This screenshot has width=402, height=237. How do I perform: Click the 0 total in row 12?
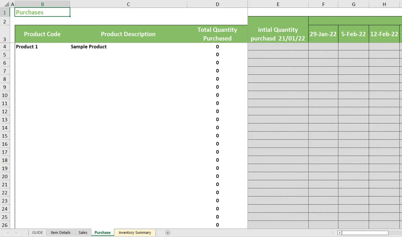point(217,111)
